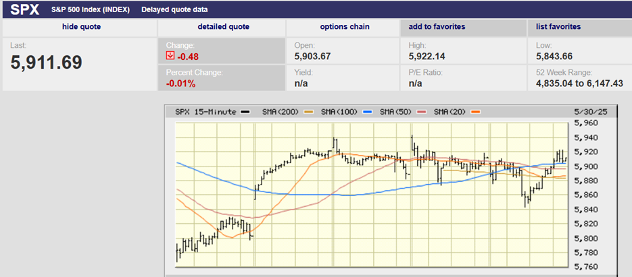Open the options chain link
Image resolution: width=632 pixels, height=277 pixels.
pos(345,27)
